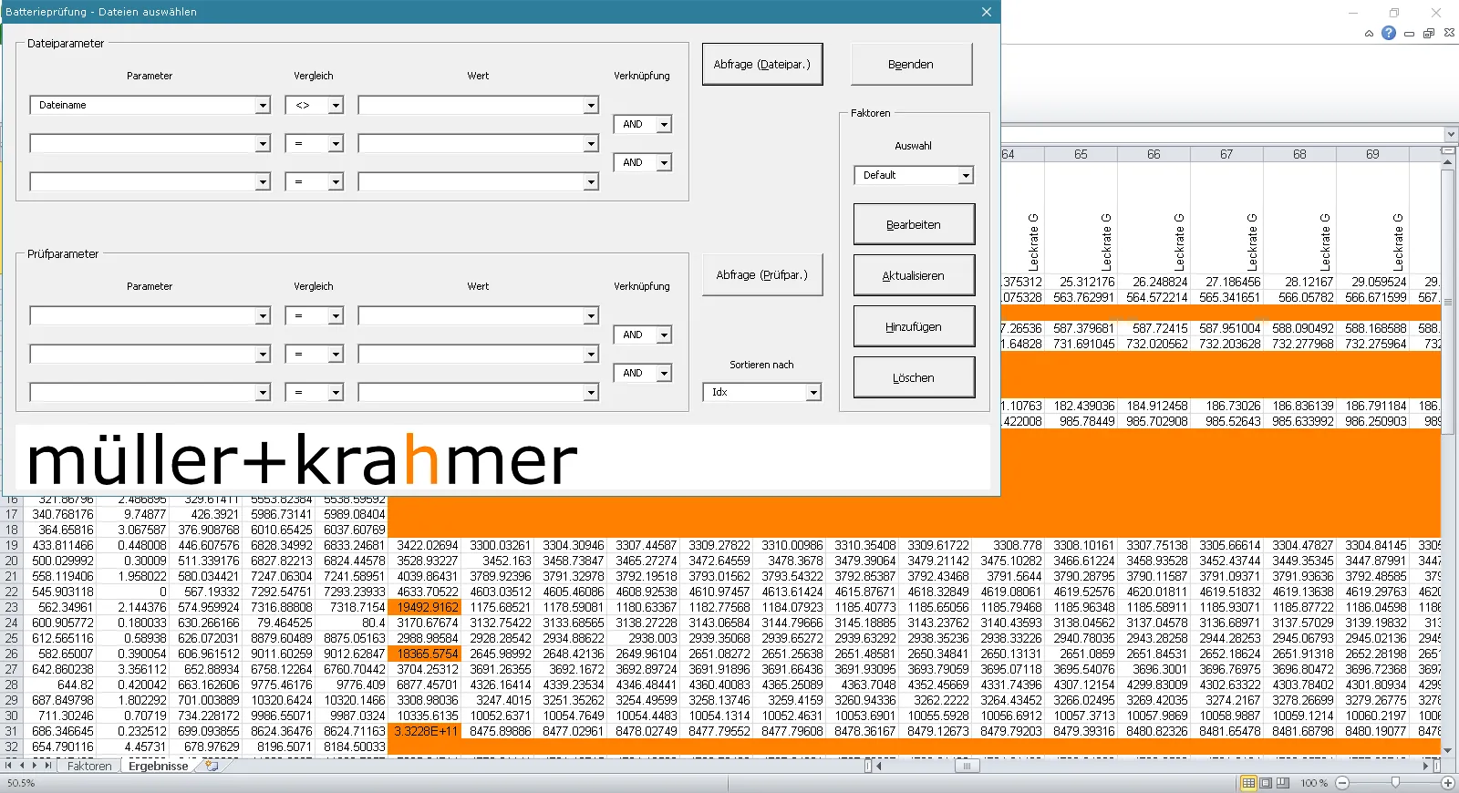Click the Hinzufügen button

pyautogui.click(x=914, y=326)
